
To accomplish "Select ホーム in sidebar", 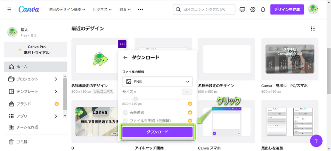I will pyautogui.click(x=36, y=67).
